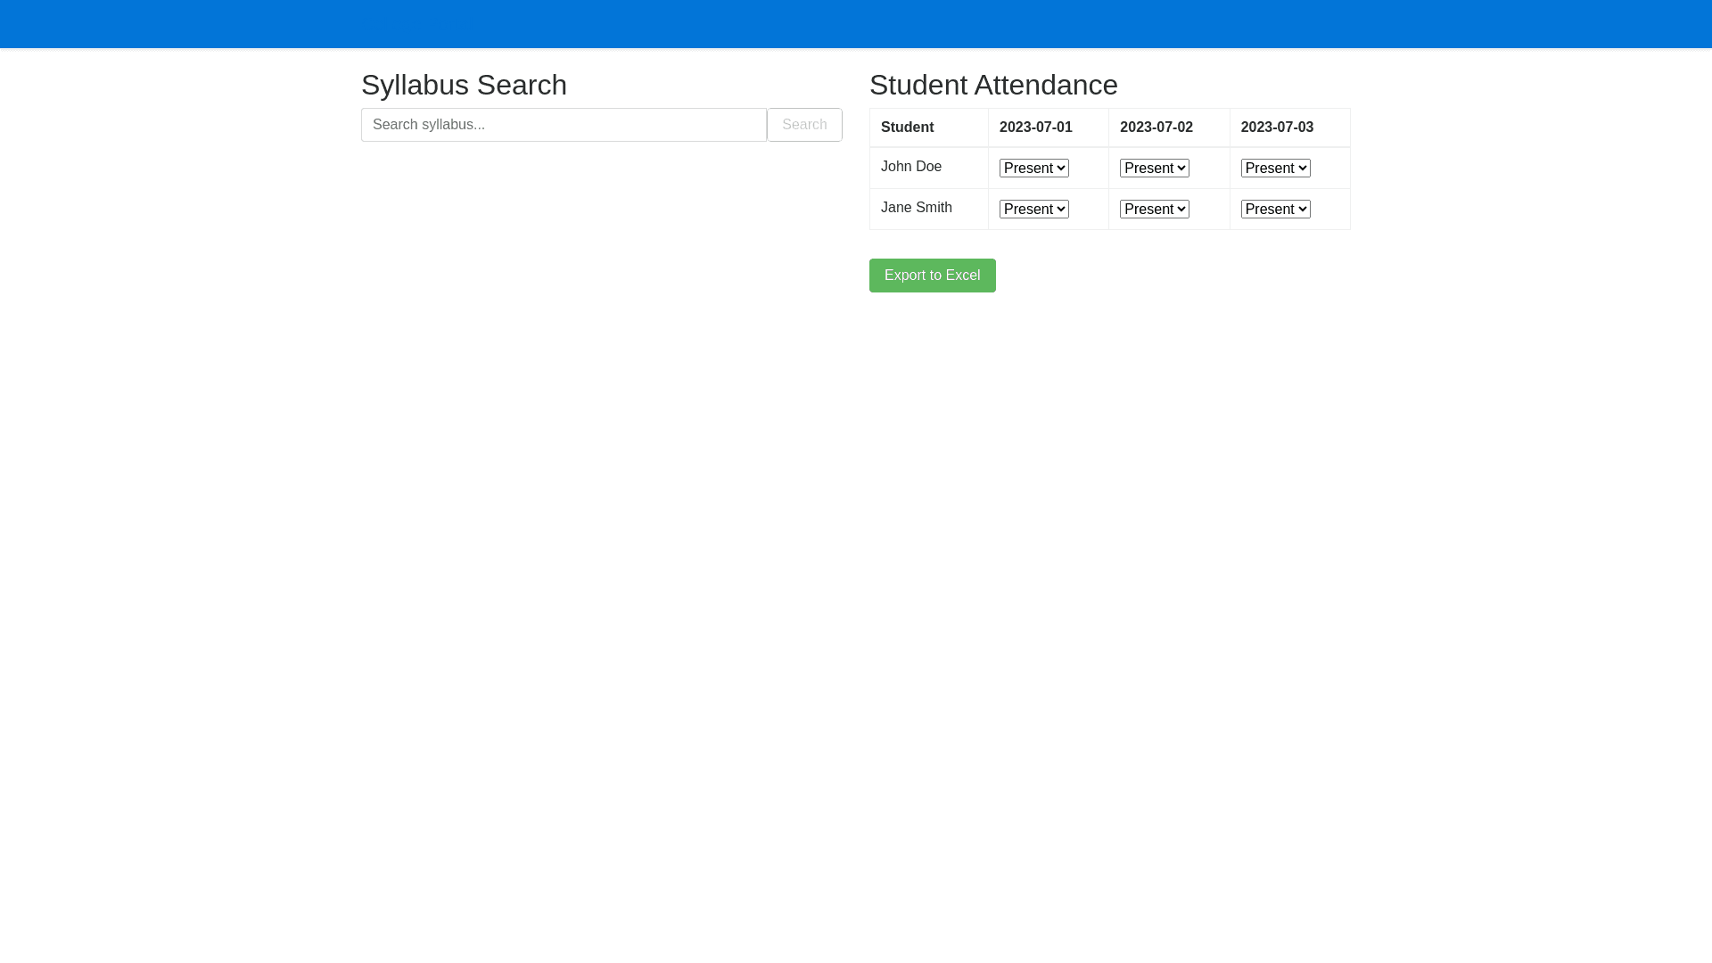Open John Doe's 2023-07-02 attendance dropdown
Image resolution: width=1712 pixels, height=963 pixels.
(1154, 169)
